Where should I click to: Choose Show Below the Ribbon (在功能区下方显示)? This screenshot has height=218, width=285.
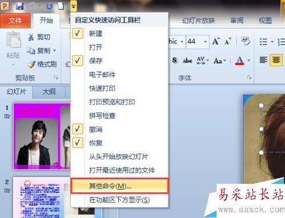(119, 200)
